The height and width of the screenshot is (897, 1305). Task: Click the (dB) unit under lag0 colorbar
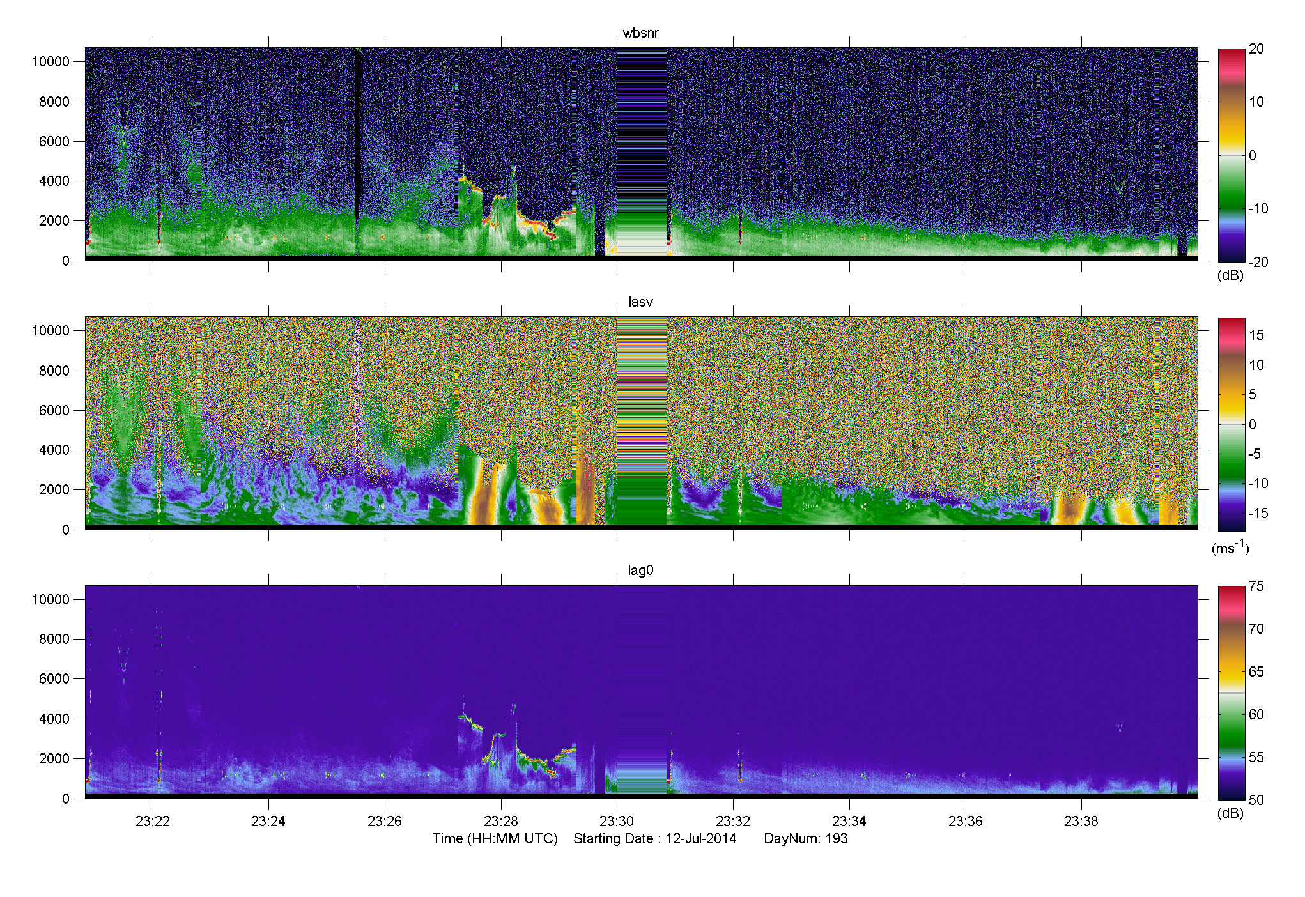1230,813
